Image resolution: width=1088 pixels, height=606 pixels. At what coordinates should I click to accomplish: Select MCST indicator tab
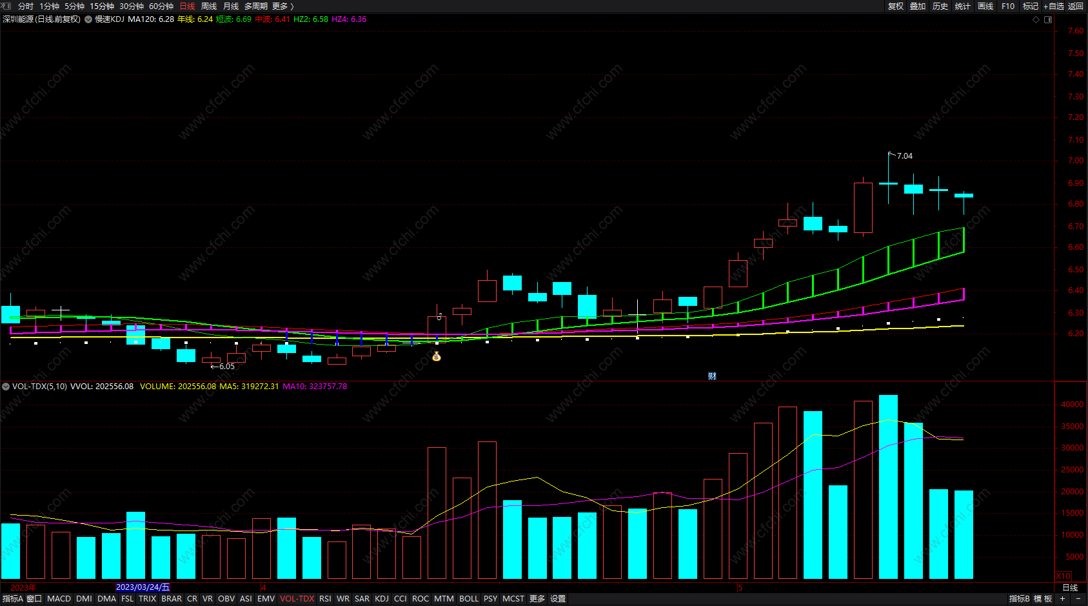click(x=513, y=599)
